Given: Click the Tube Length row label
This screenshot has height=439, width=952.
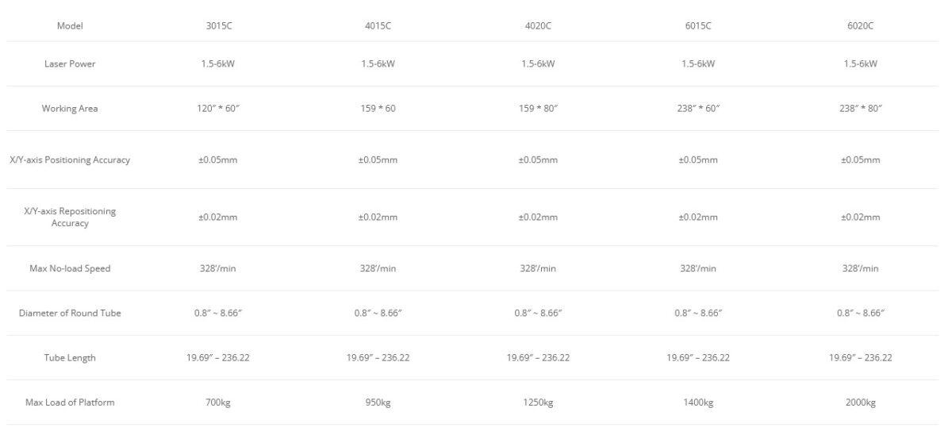Looking at the screenshot, I should 70,357.
